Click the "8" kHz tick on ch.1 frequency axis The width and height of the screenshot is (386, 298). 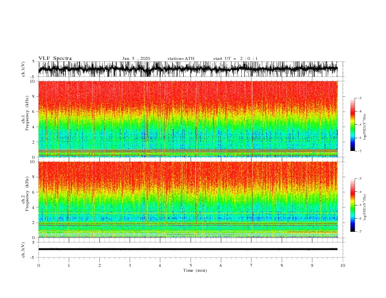tap(34, 96)
